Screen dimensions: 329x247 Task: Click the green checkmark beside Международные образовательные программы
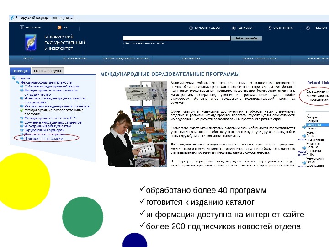pos(21,110)
